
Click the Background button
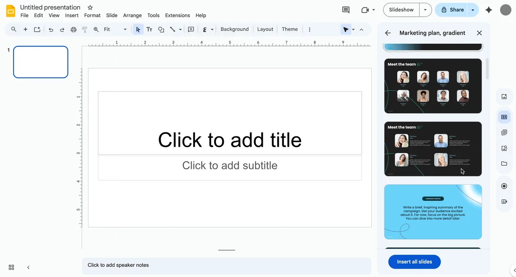click(235, 29)
